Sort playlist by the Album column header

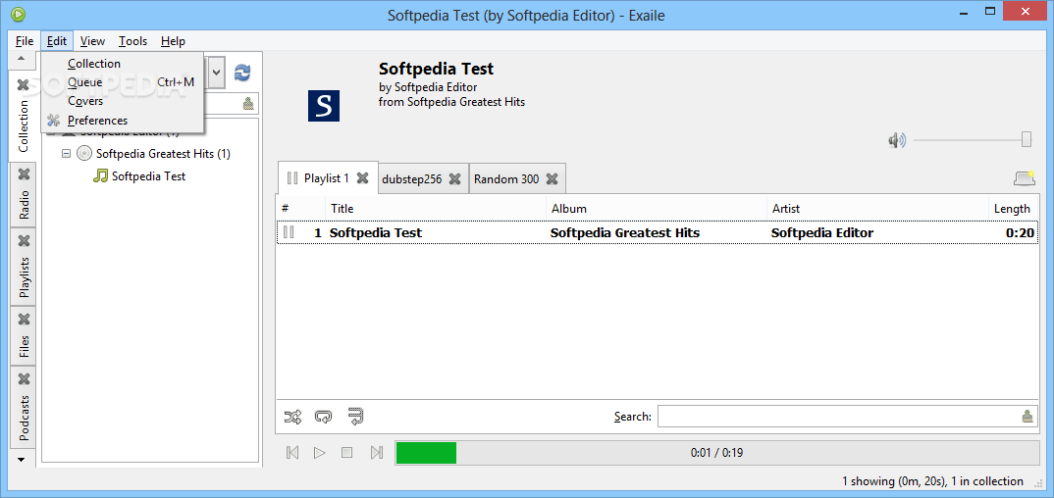[657, 209]
